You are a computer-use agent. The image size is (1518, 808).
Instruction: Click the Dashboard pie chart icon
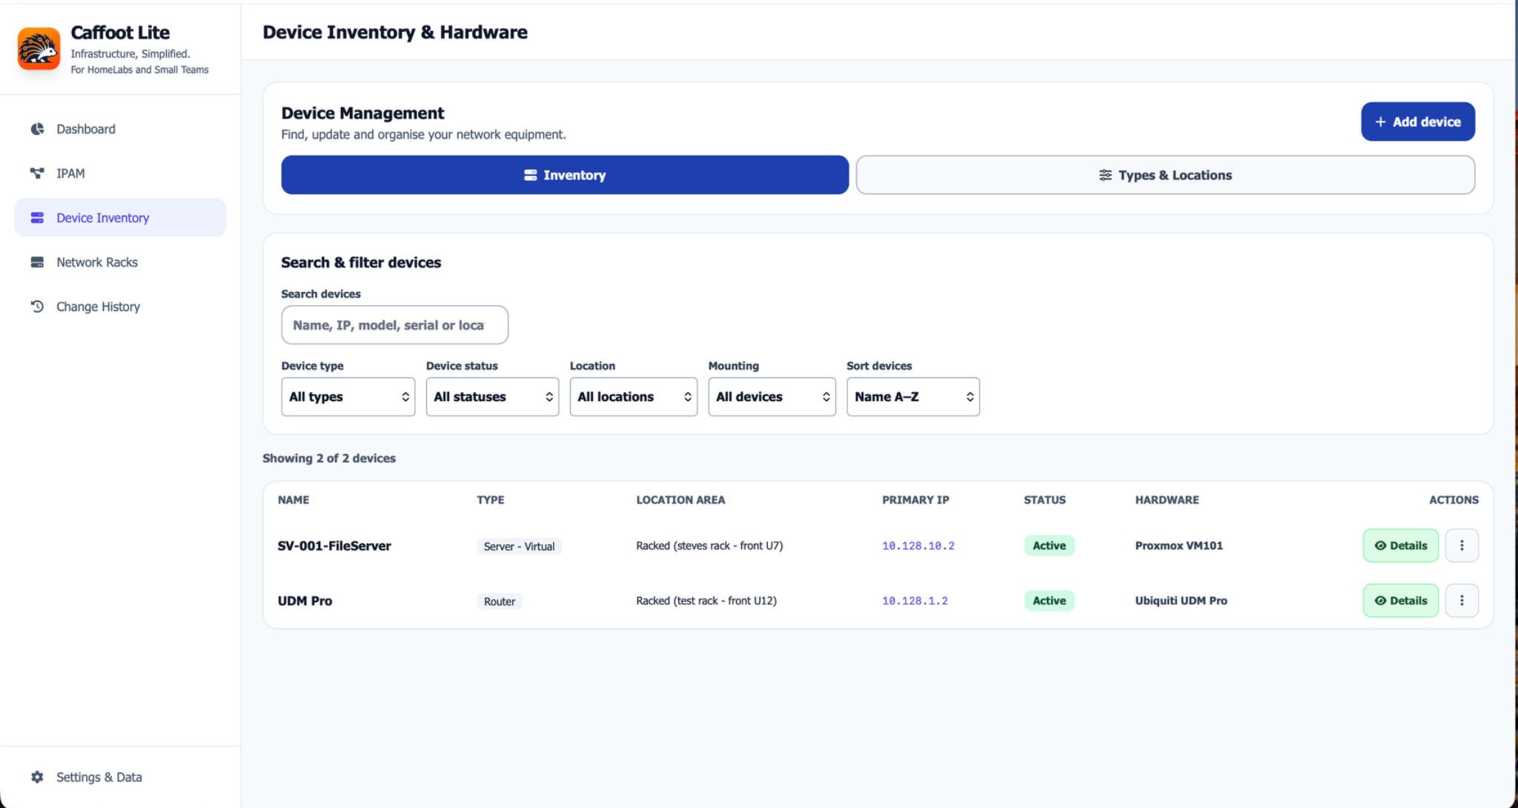37,129
